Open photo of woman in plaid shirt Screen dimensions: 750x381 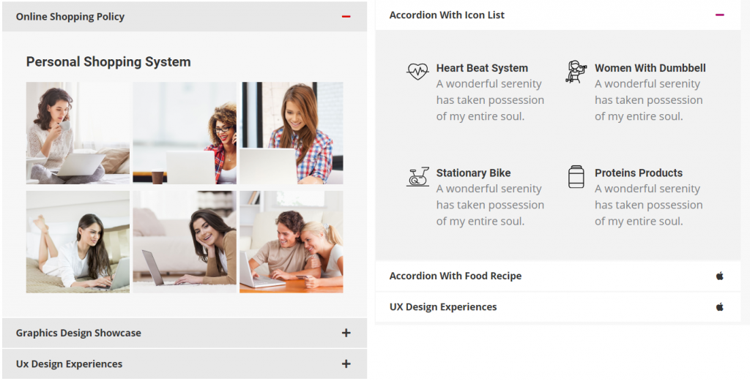pos(292,133)
